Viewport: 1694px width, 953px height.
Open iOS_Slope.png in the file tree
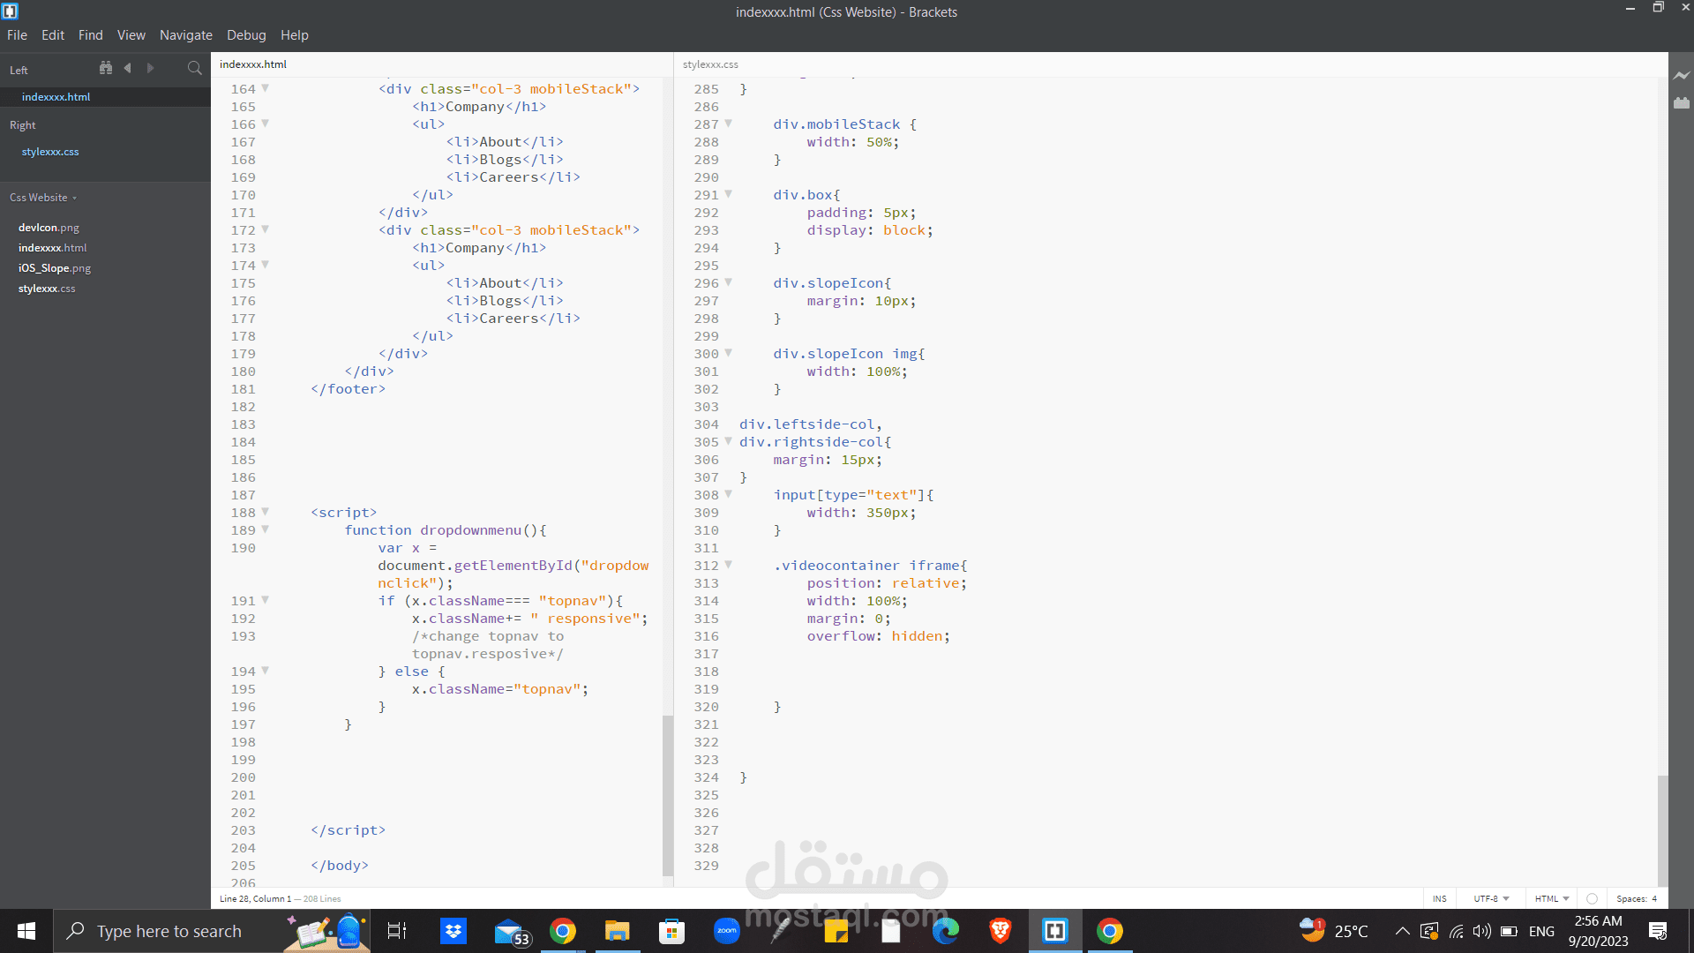55,268
